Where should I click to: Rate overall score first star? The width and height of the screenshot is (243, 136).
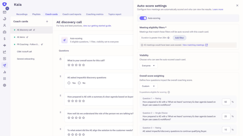69,65
